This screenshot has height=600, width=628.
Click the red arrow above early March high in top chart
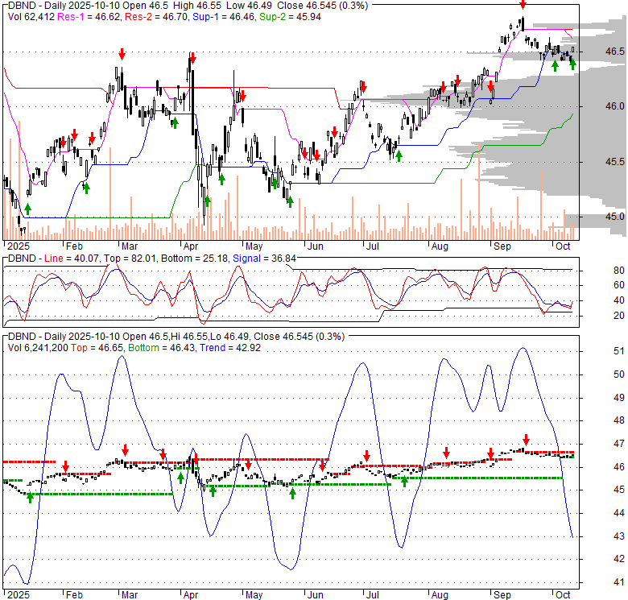[122, 54]
